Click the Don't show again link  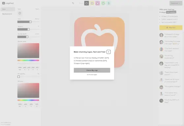[92, 75]
